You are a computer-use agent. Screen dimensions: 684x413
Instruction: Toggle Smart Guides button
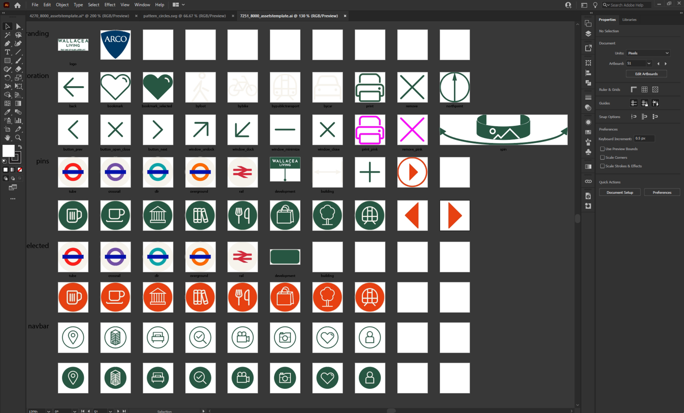655,103
